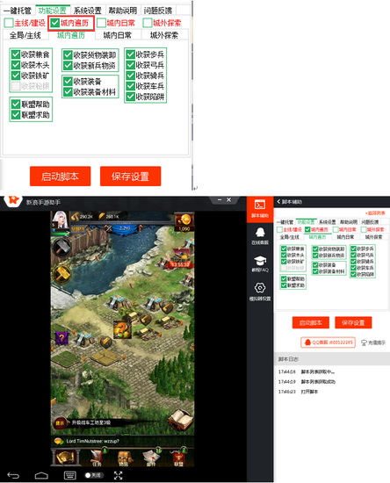Viewport: 390px width, 483px height.
Task: Tap the silver hammer build icon
Action: click(x=61, y=247)
